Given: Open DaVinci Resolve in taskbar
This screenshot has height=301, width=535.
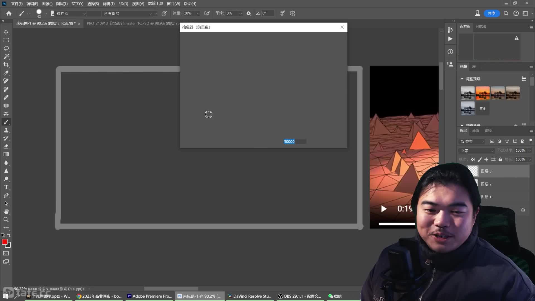Looking at the screenshot, I should click(249, 296).
